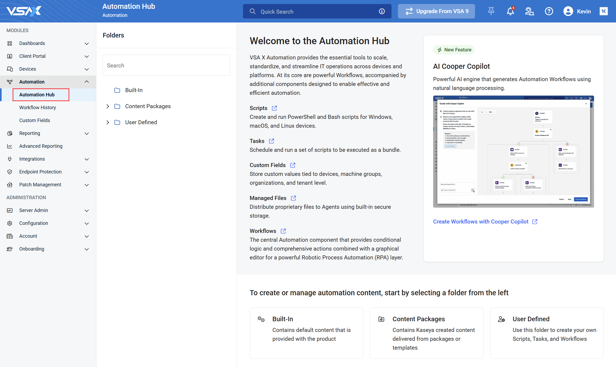
Task: Expand the Dashboards module chevron
Action: (87, 43)
